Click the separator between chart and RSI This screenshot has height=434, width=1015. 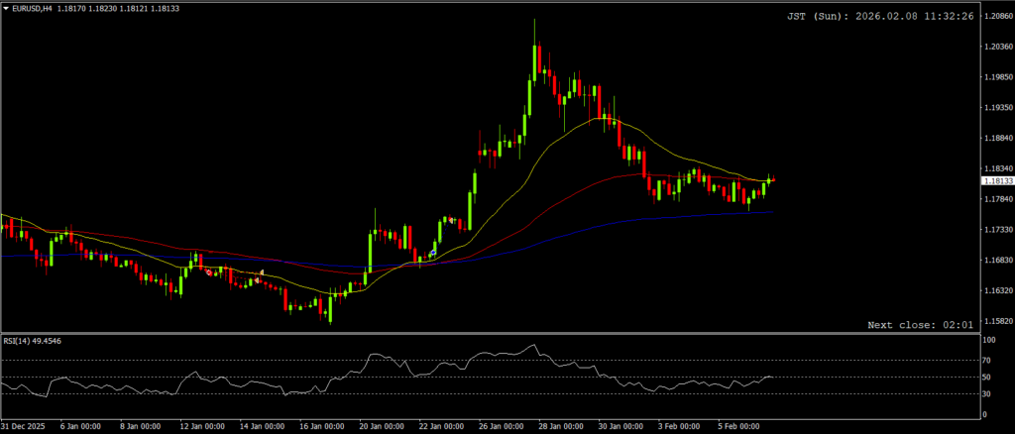(x=496, y=334)
